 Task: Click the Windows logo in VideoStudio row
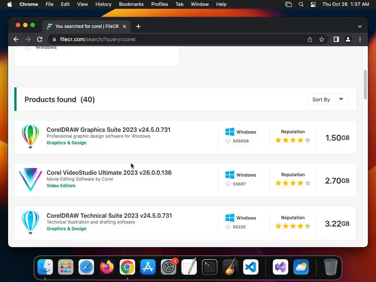pos(230,175)
